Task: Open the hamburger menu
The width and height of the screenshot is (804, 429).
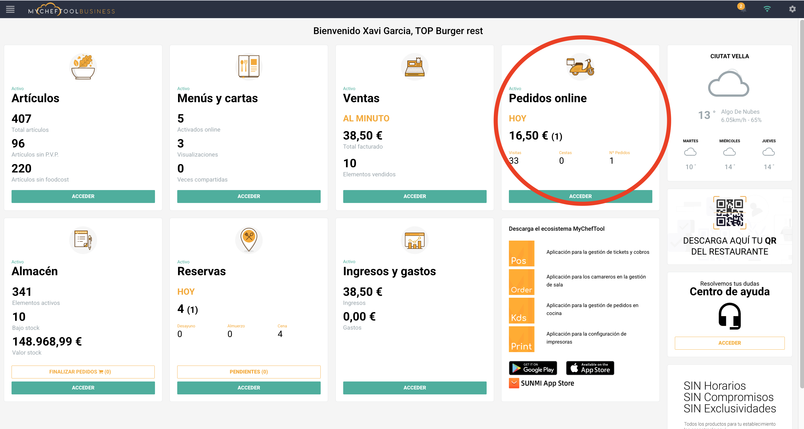Action: pyautogui.click(x=10, y=9)
